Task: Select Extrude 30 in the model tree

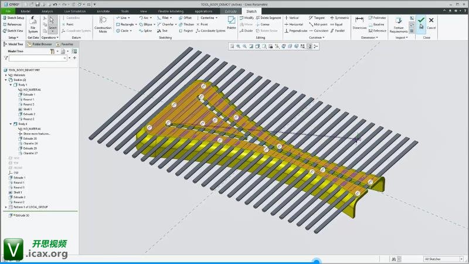Action: (21, 215)
